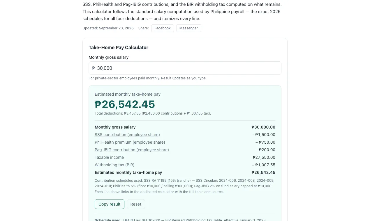Copy the calculation result
The height and width of the screenshot is (221, 370).
[110, 204]
